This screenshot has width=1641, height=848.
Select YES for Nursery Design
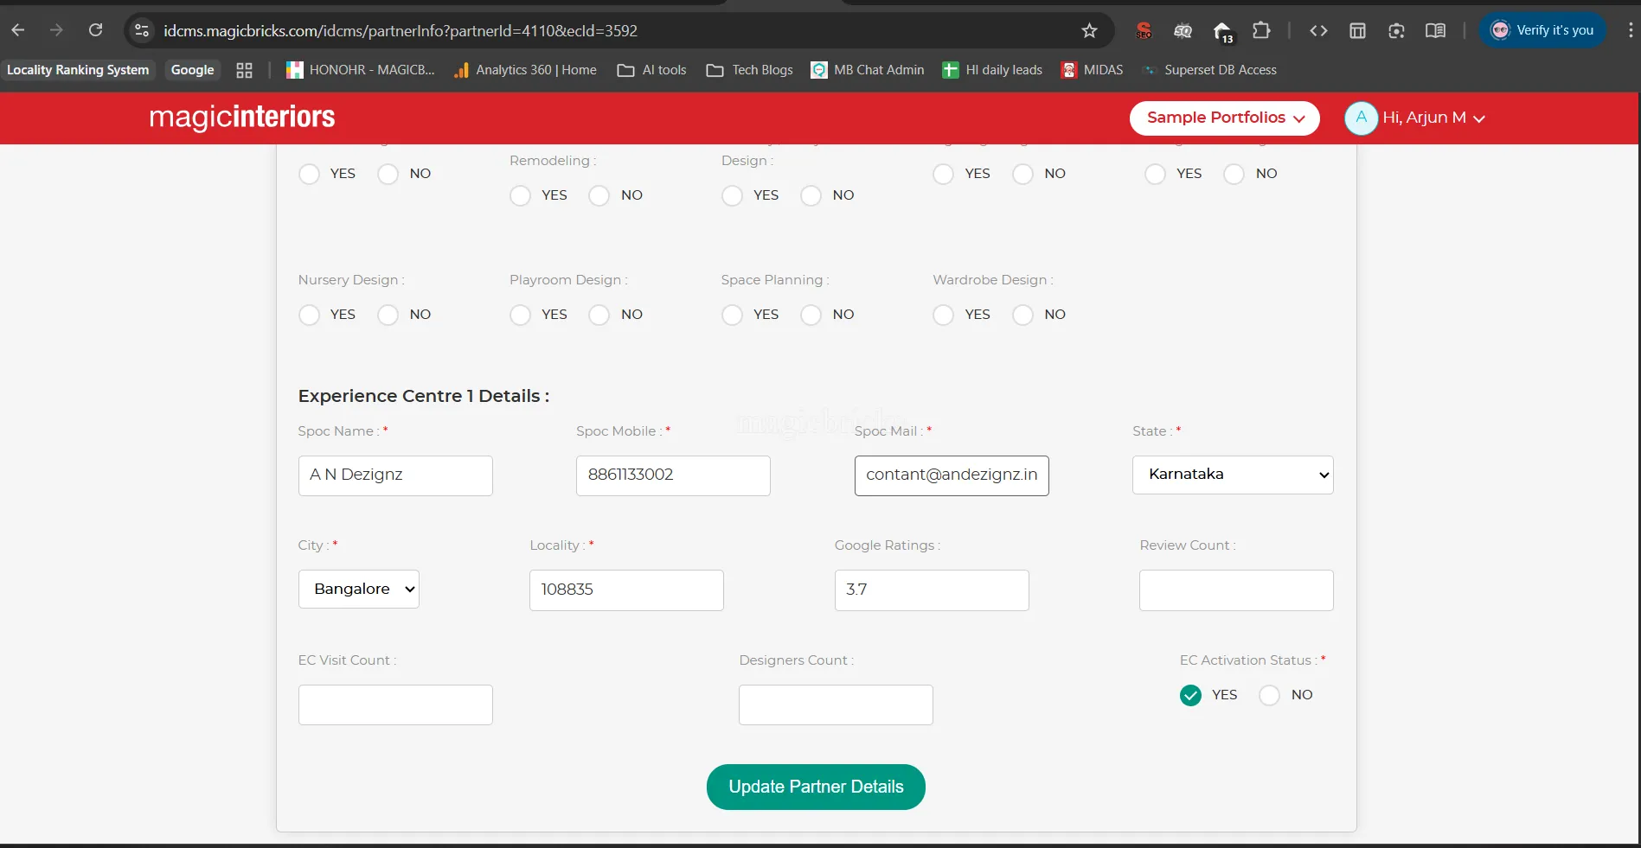(309, 315)
